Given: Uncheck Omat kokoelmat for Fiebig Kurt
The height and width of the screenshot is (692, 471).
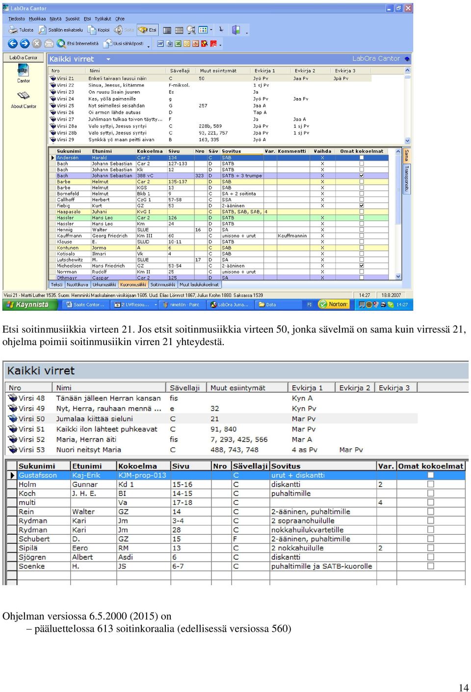Looking at the screenshot, I should [x=362, y=206].
